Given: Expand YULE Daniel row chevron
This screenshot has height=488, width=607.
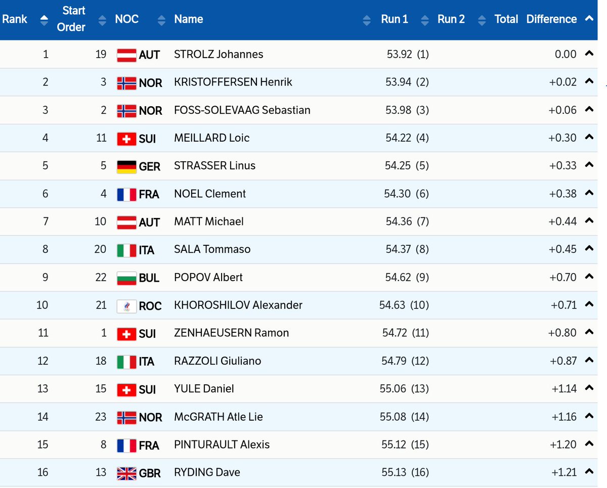Looking at the screenshot, I should [x=588, y=388].
